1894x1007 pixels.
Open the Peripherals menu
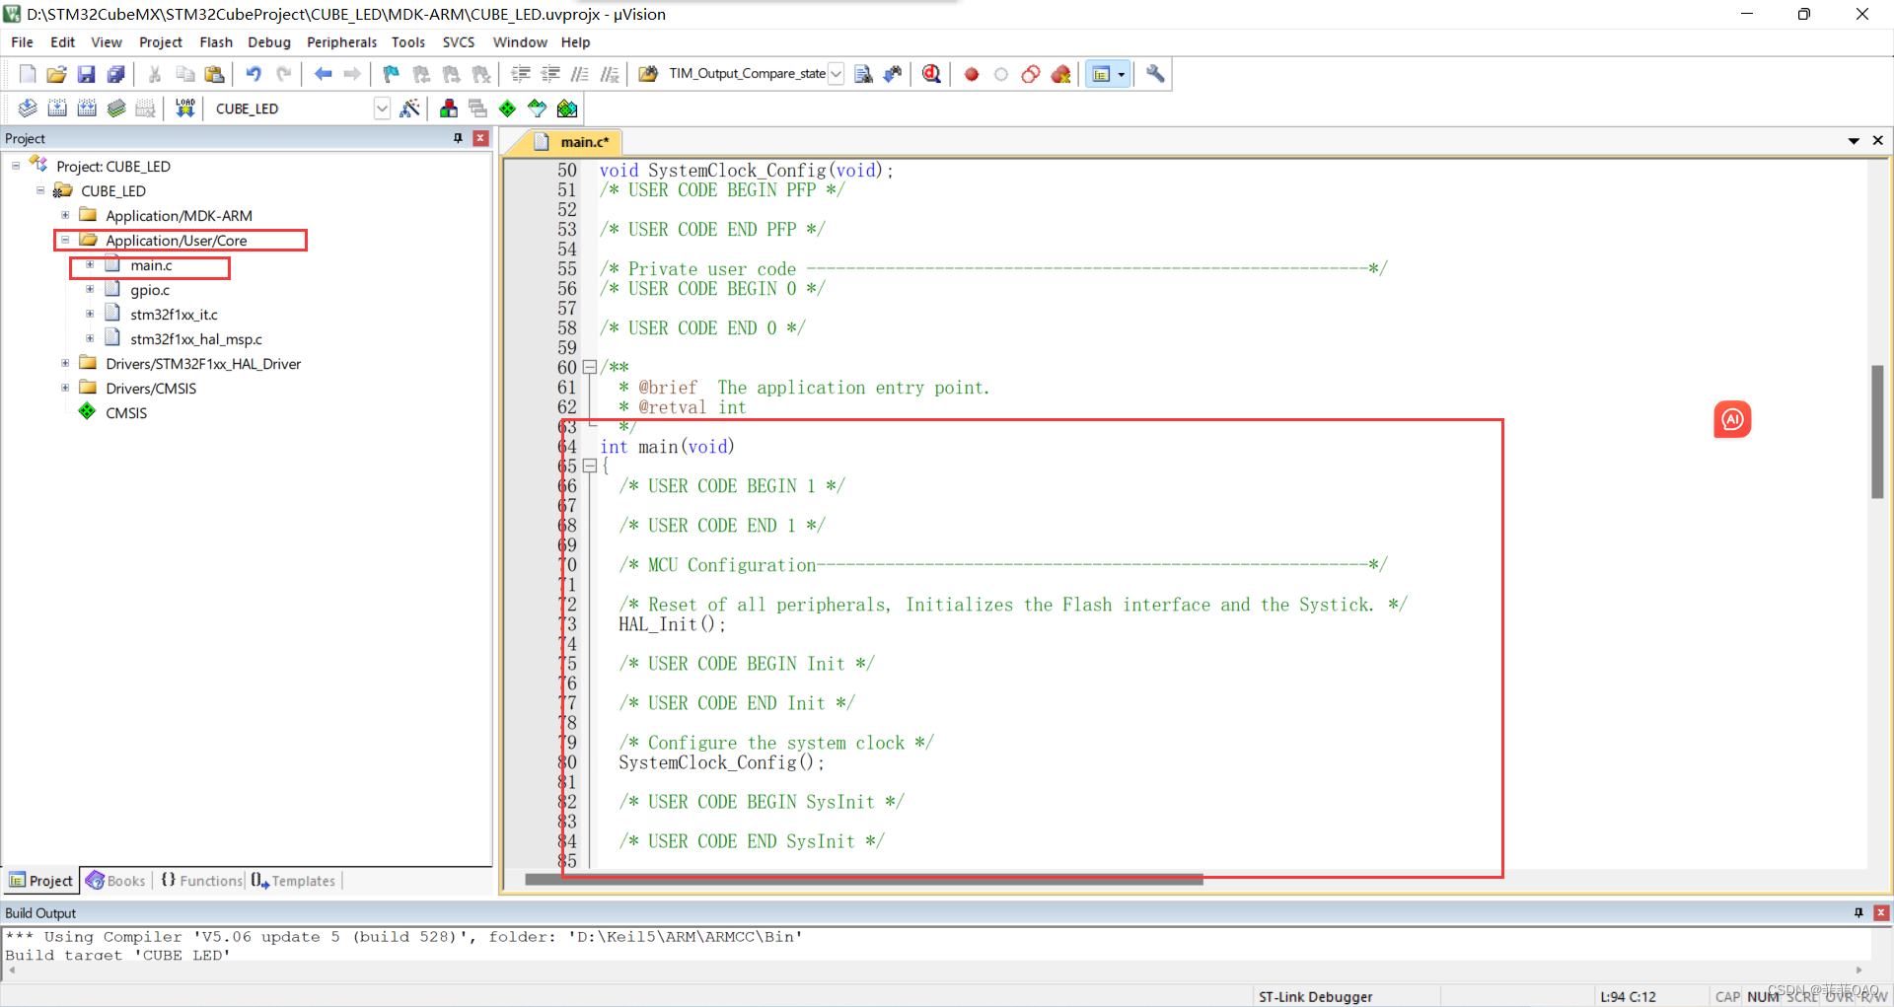(341, 42)
